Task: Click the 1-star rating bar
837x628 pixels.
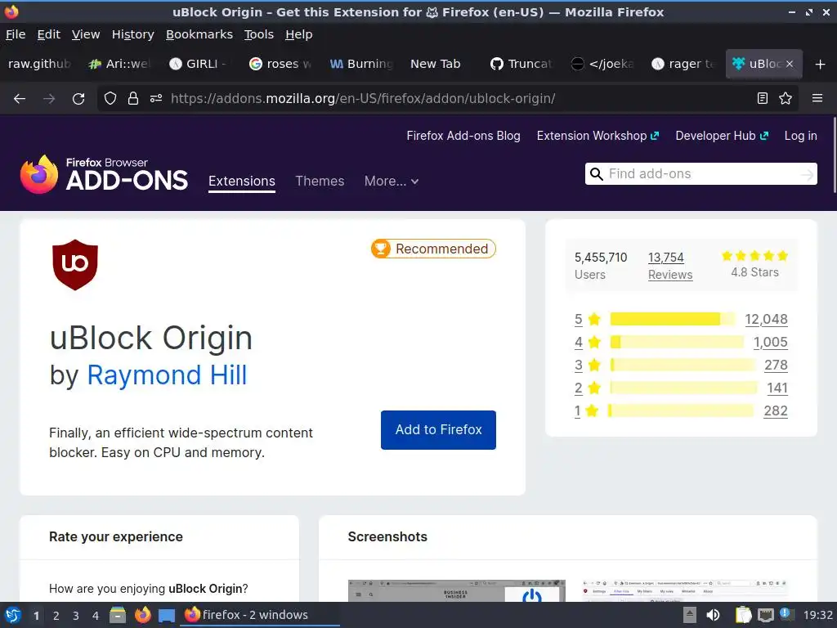Action: 681,410
